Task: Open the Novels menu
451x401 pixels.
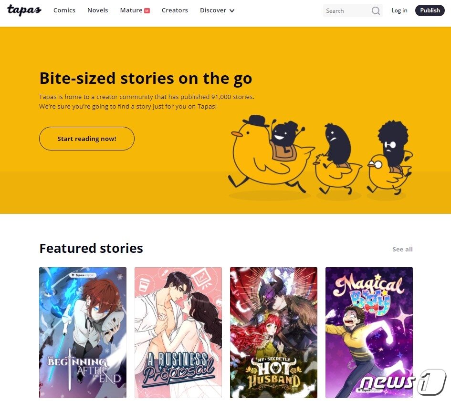Action: 98,10
